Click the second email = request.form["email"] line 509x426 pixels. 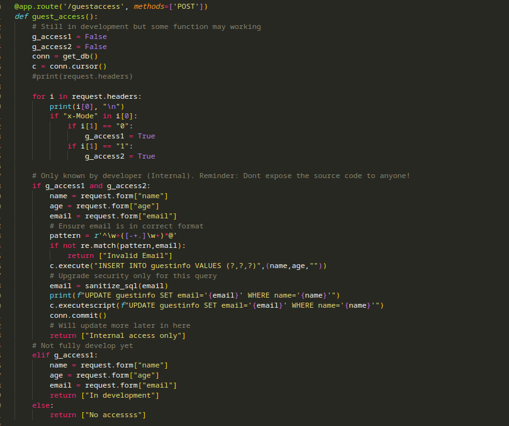[x=113, y=385]
